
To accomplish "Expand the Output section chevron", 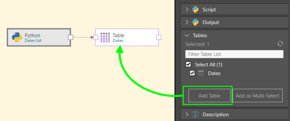I will click(187, 22).
